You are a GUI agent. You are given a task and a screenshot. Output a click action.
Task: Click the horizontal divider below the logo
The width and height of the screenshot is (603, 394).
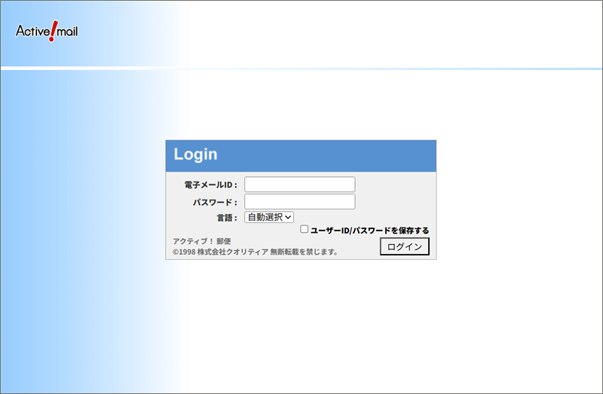301,69
